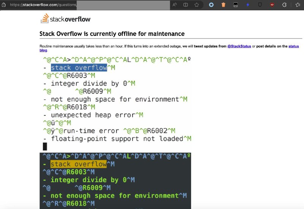Click the site lock icon in the address bar
Viewport: 304px width, 209px height.
3,5
